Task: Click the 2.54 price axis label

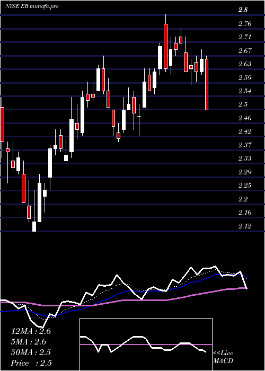Action: click(x=245, y=91)
